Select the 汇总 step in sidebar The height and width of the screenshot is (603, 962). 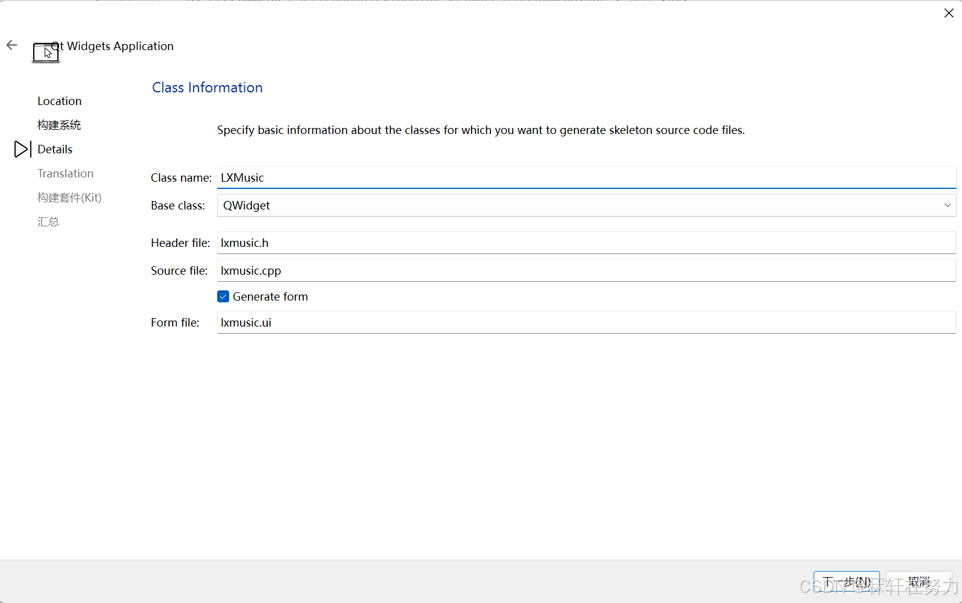point(48,222)
